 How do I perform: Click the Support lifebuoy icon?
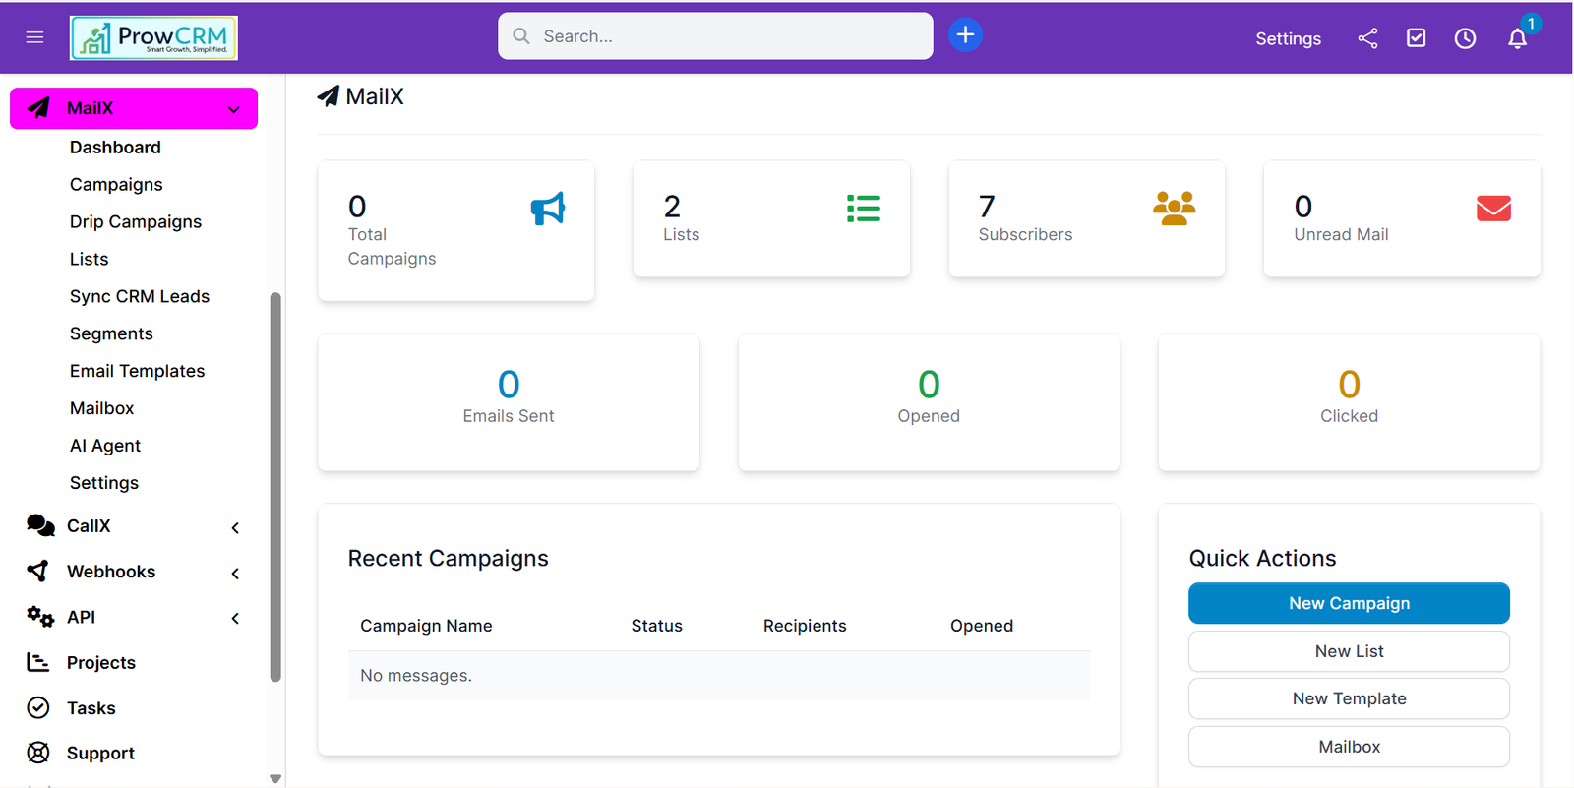pos(38,753)
